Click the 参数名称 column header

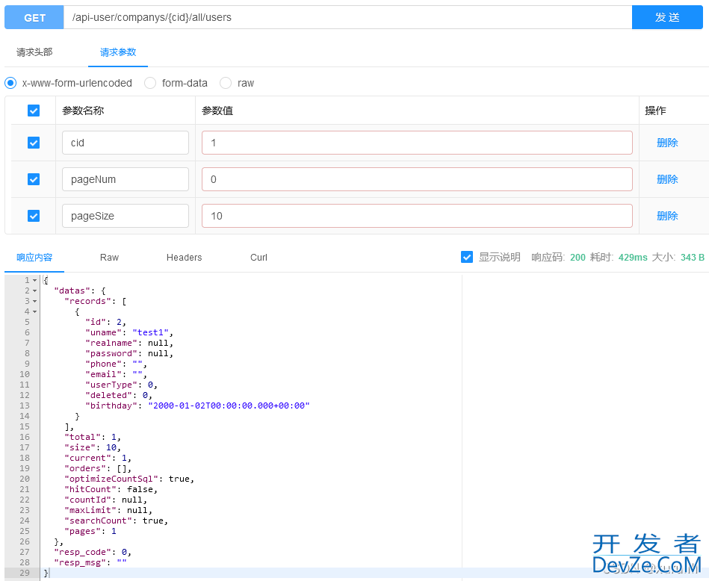83,111
